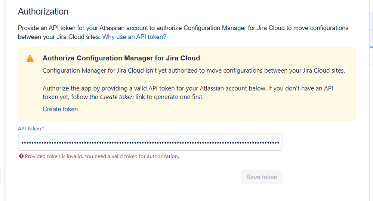Open the 'Why use an API token?' link
The image size is (373, 201).
(x=134, y=37)
